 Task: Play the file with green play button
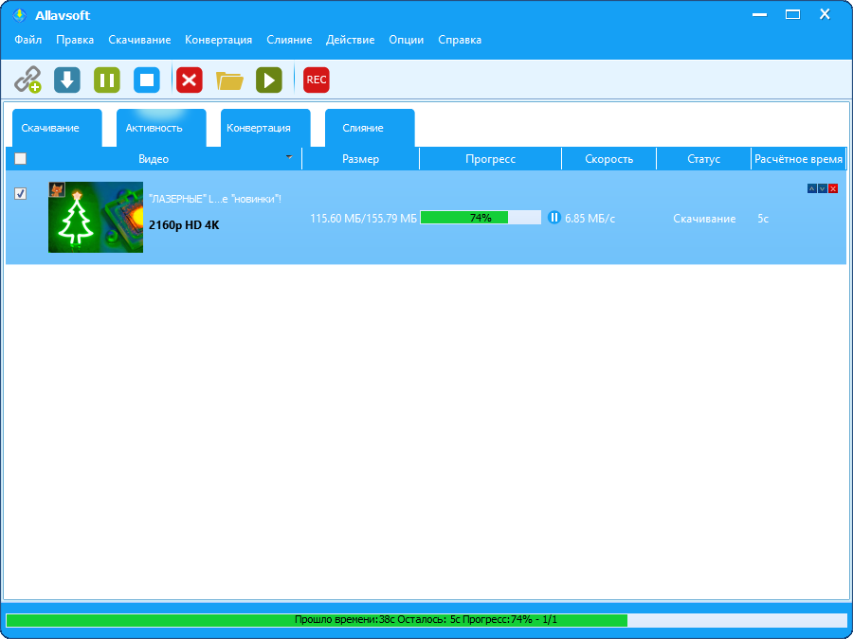click(x=269, y=80)
